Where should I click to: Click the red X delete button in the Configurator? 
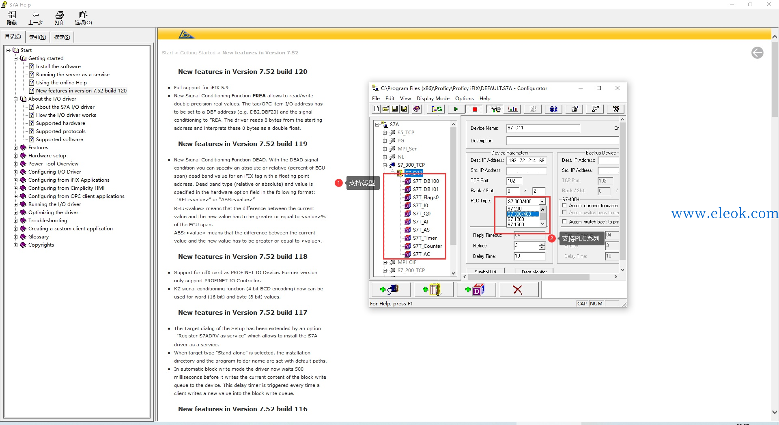[x=518, y=290]
